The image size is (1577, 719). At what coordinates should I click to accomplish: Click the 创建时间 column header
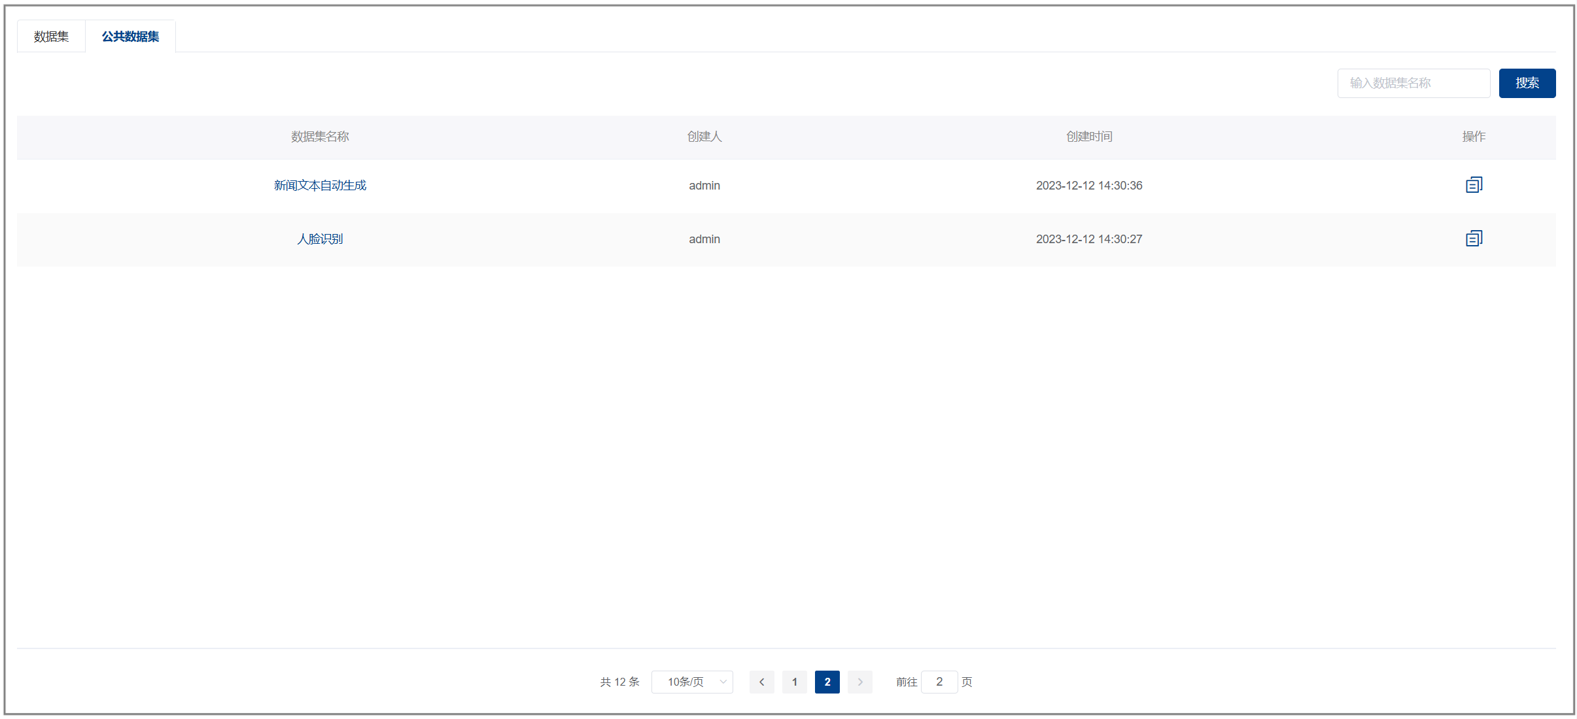coord(1088,137)
